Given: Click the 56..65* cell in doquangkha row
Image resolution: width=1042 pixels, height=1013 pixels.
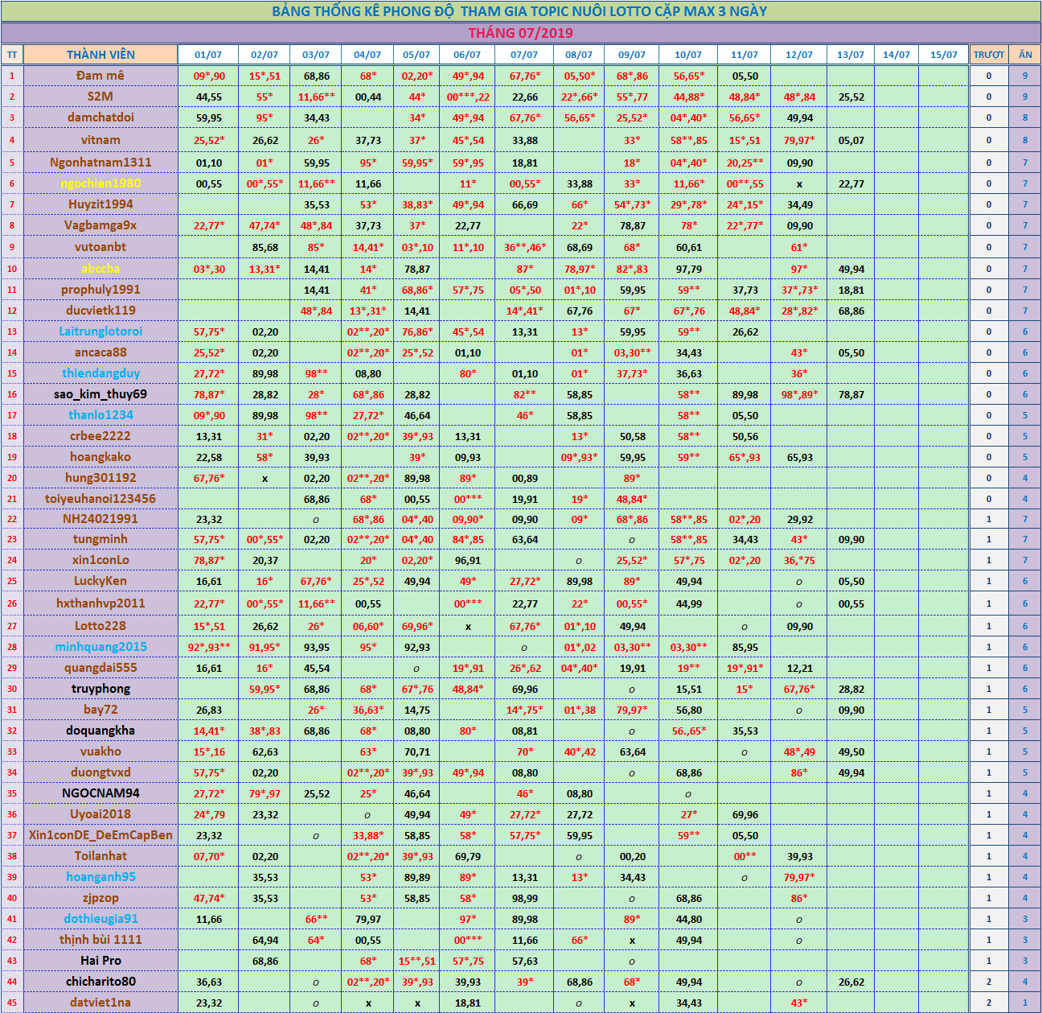Looking at the screenshot, I should point(689,731).
